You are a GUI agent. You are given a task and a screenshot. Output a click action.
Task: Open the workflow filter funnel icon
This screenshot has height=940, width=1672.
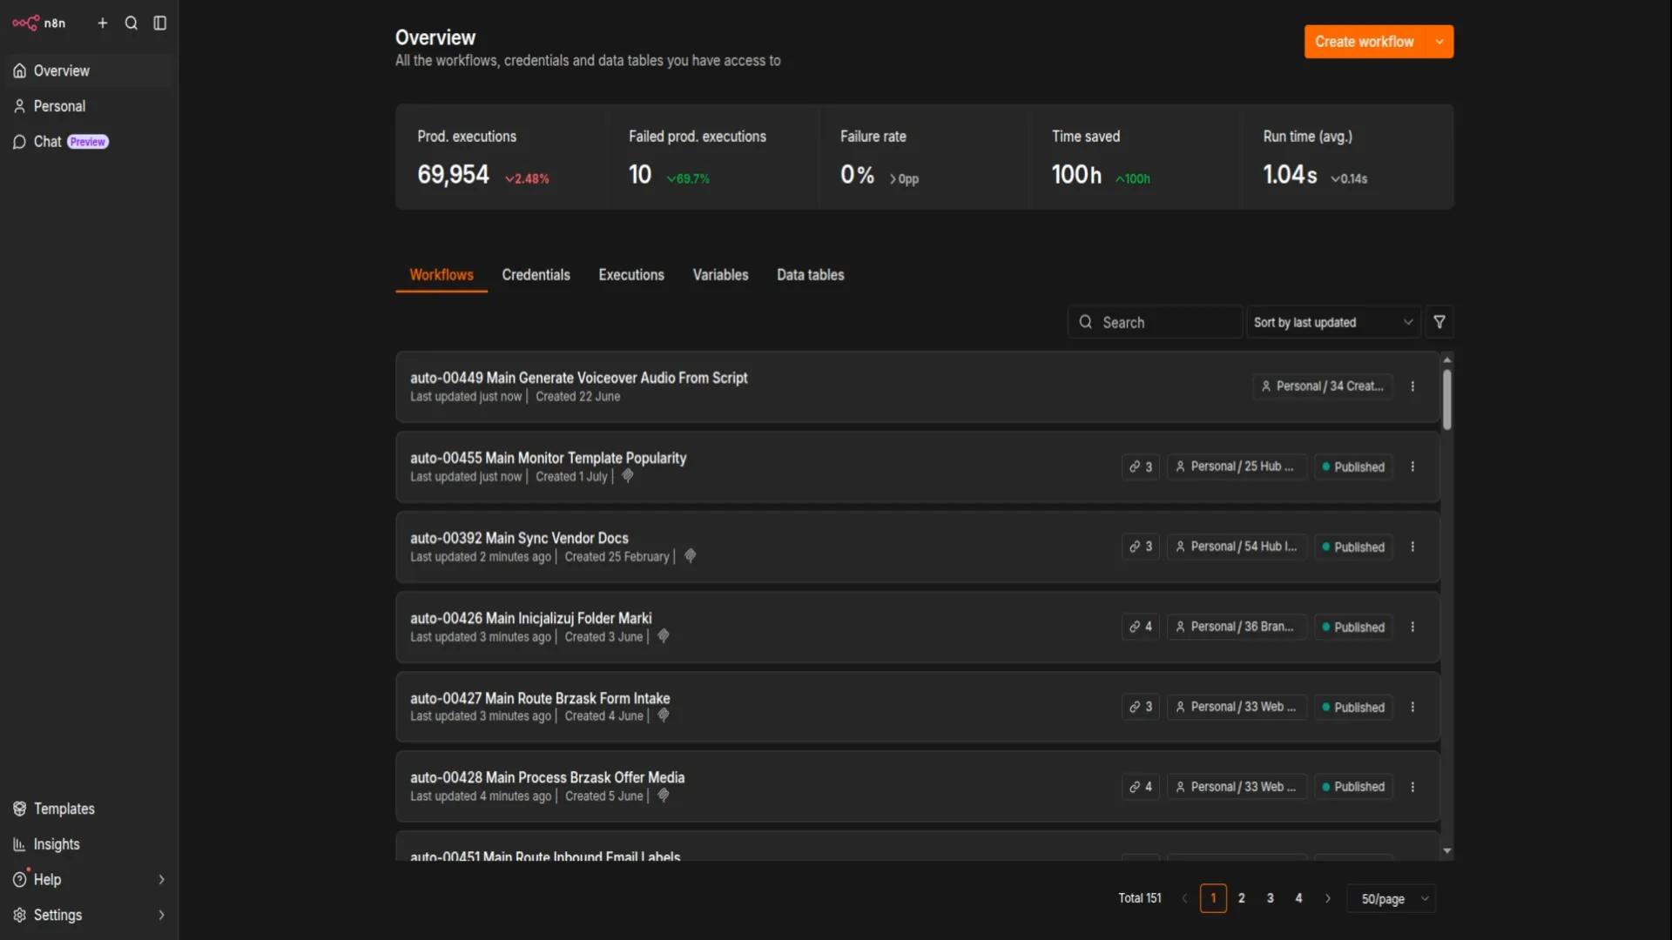coord(1439,322)
